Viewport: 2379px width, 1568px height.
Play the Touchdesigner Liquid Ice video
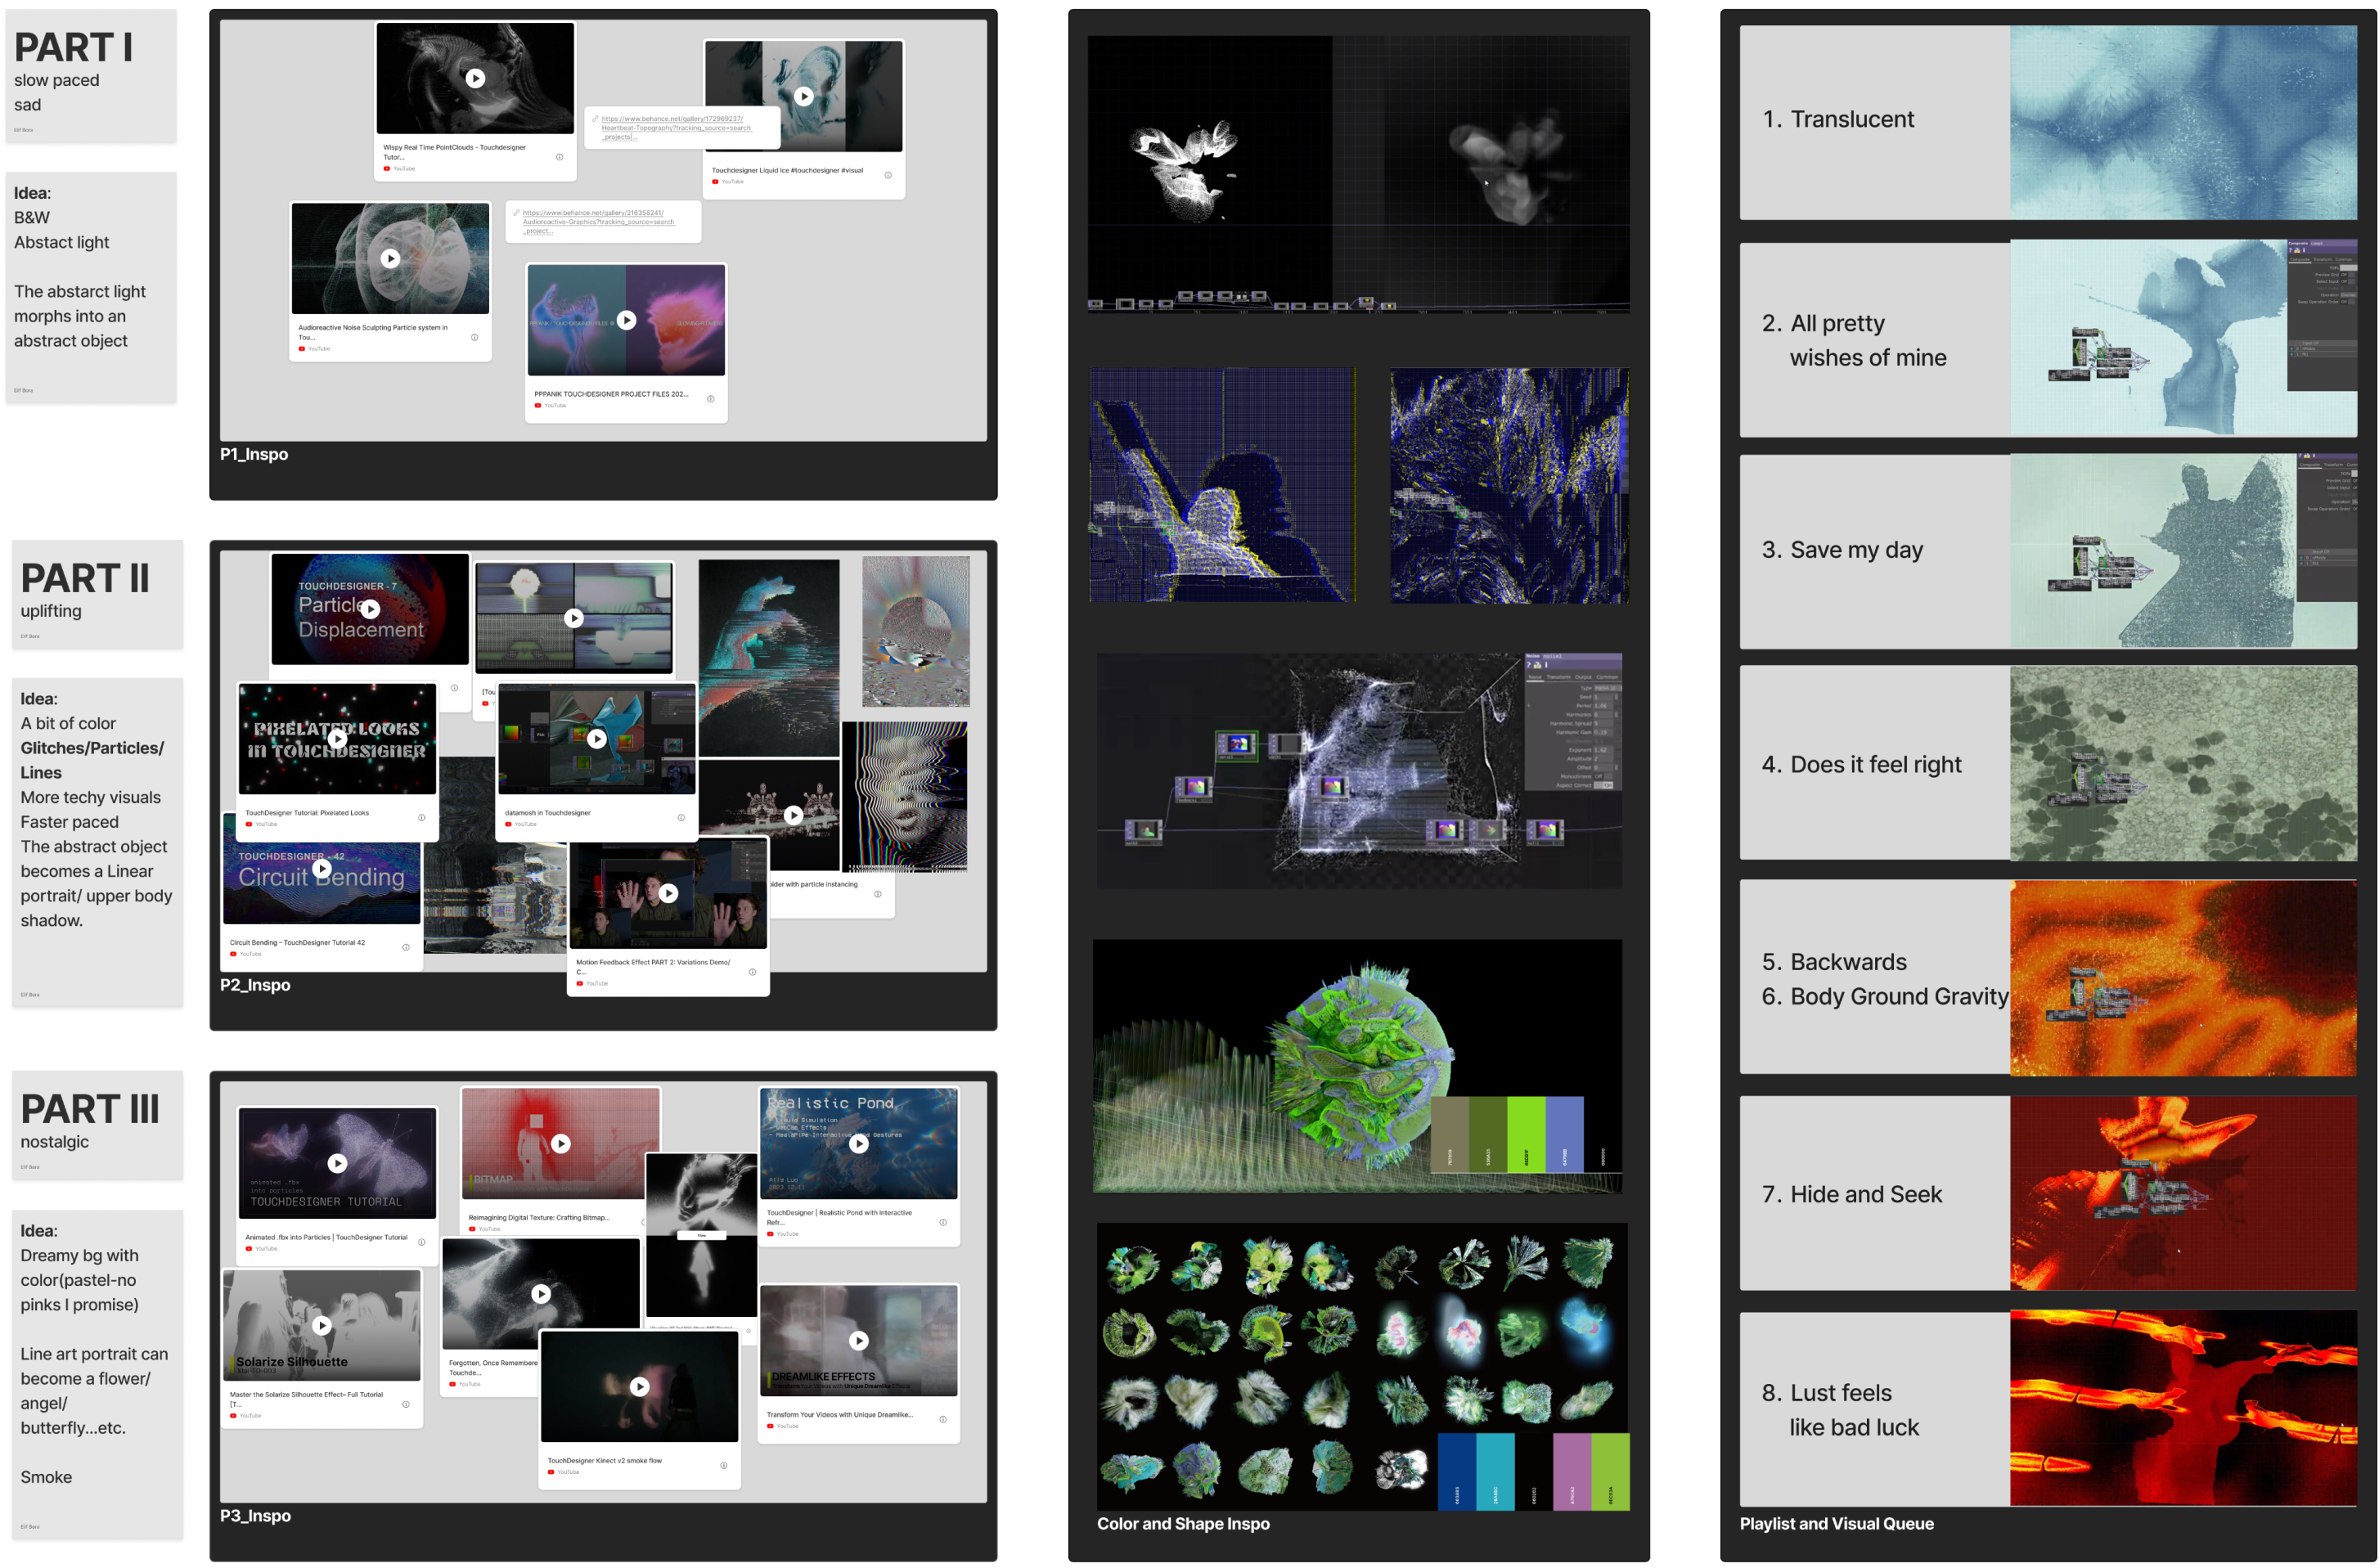coord(803,96)
